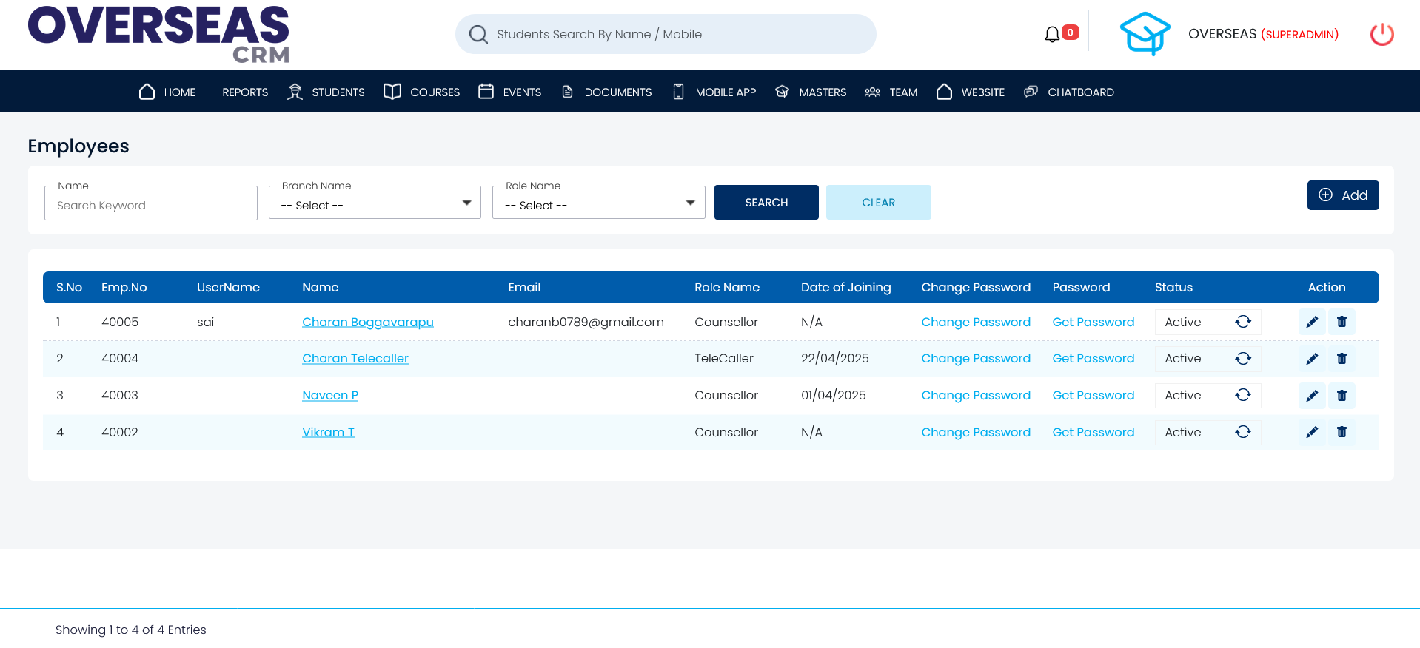Edit employee Charan Boggavarapu with pencil icon

[x=1312, y=322]
